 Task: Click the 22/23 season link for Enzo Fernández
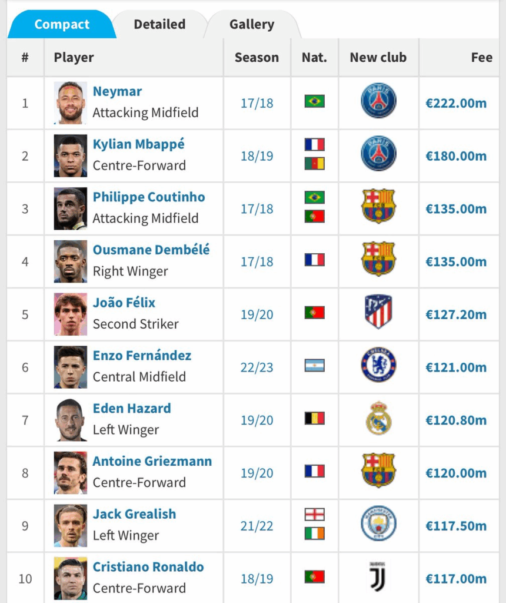pyautogui.click(x=257, y=367)
